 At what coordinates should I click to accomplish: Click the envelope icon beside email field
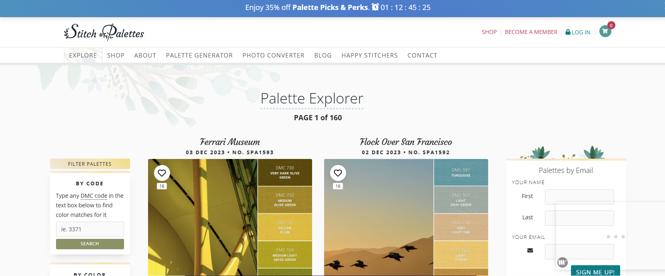pos(530,250)
